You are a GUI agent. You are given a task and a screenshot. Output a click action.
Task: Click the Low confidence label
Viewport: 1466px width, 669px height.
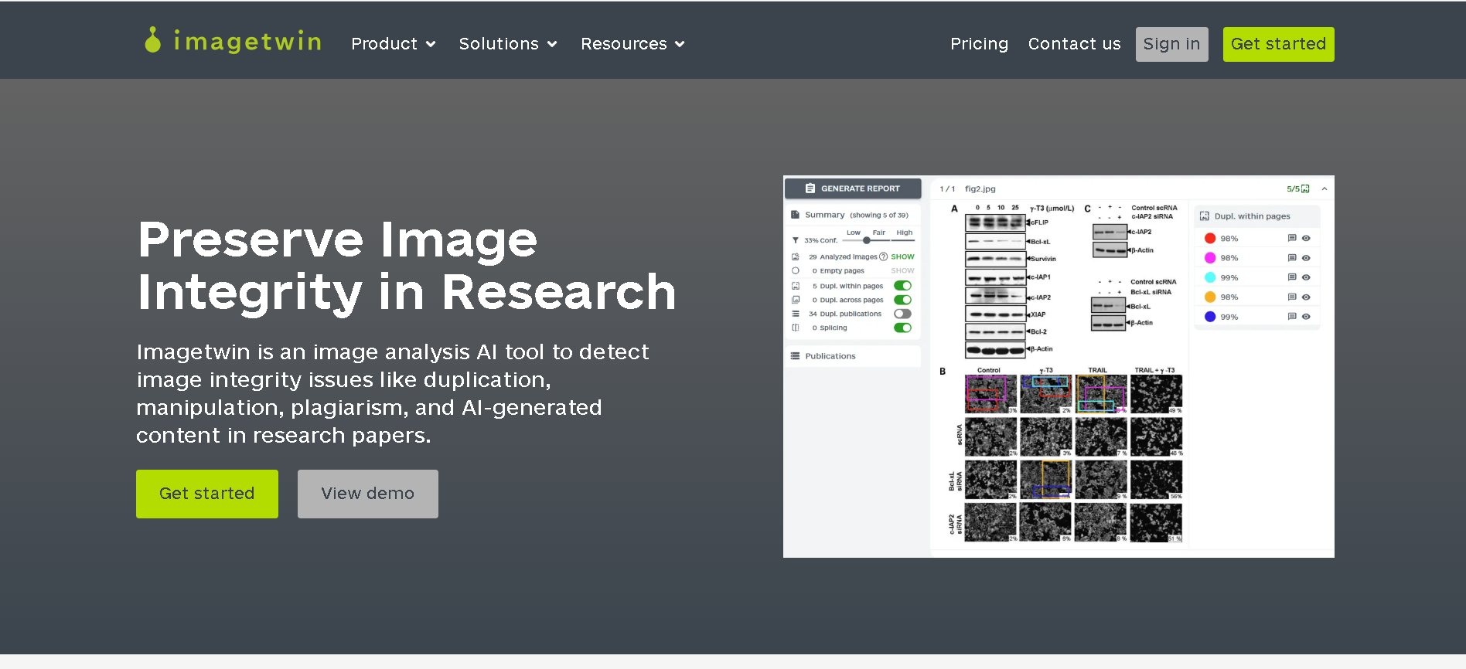(854, 233)
